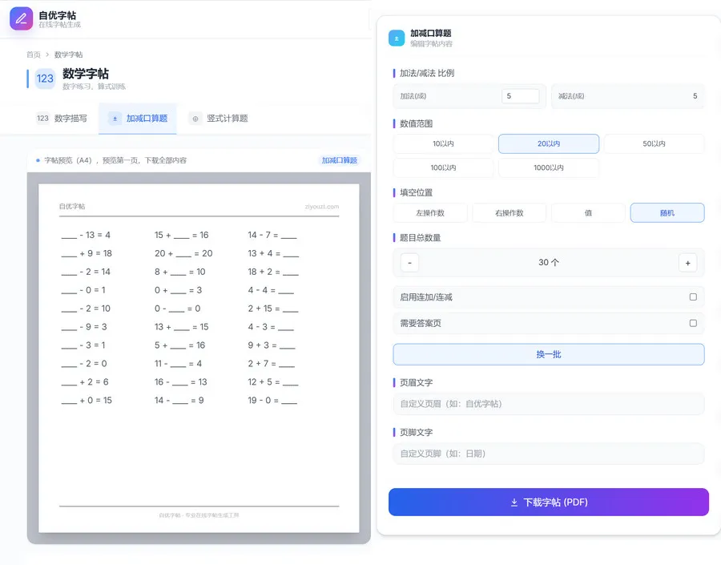Enable the 启用连加/连减 checkbox
The width and height of the screenshot is (721, 565).
tap(693, 297)
